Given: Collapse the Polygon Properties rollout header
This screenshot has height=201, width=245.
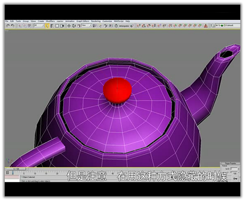Looking at the screenshot, I should click(x=230, y=163).
